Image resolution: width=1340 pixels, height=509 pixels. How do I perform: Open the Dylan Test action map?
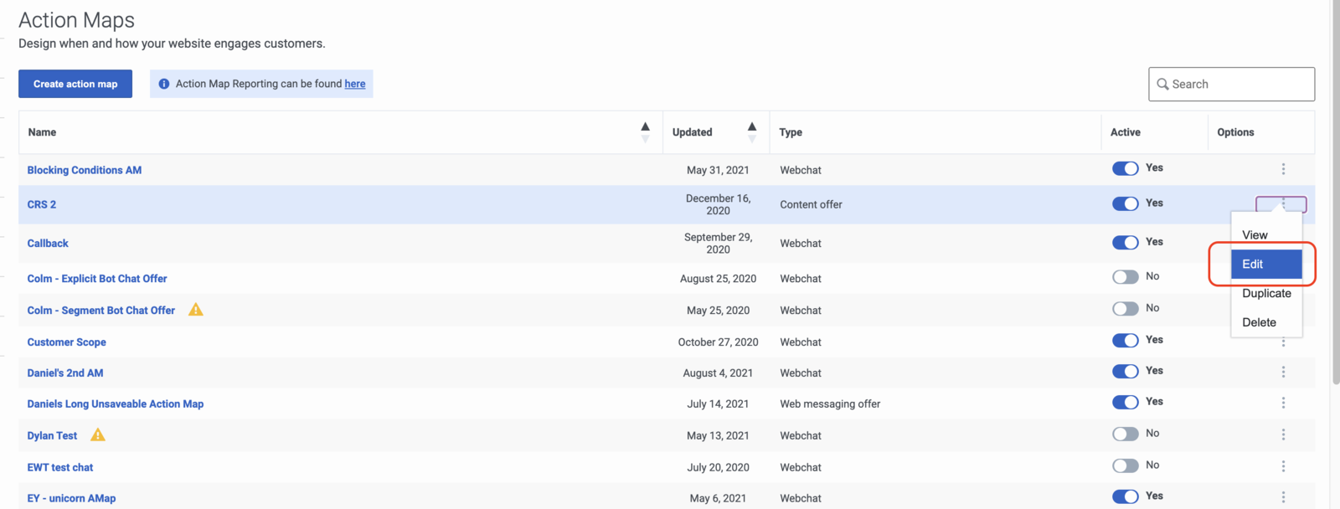pyautogui.click(x=52, y=435)
